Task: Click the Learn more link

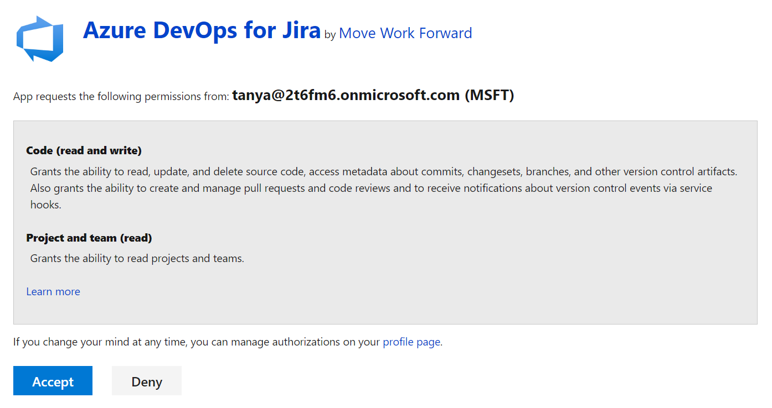Action: point(53,291)
